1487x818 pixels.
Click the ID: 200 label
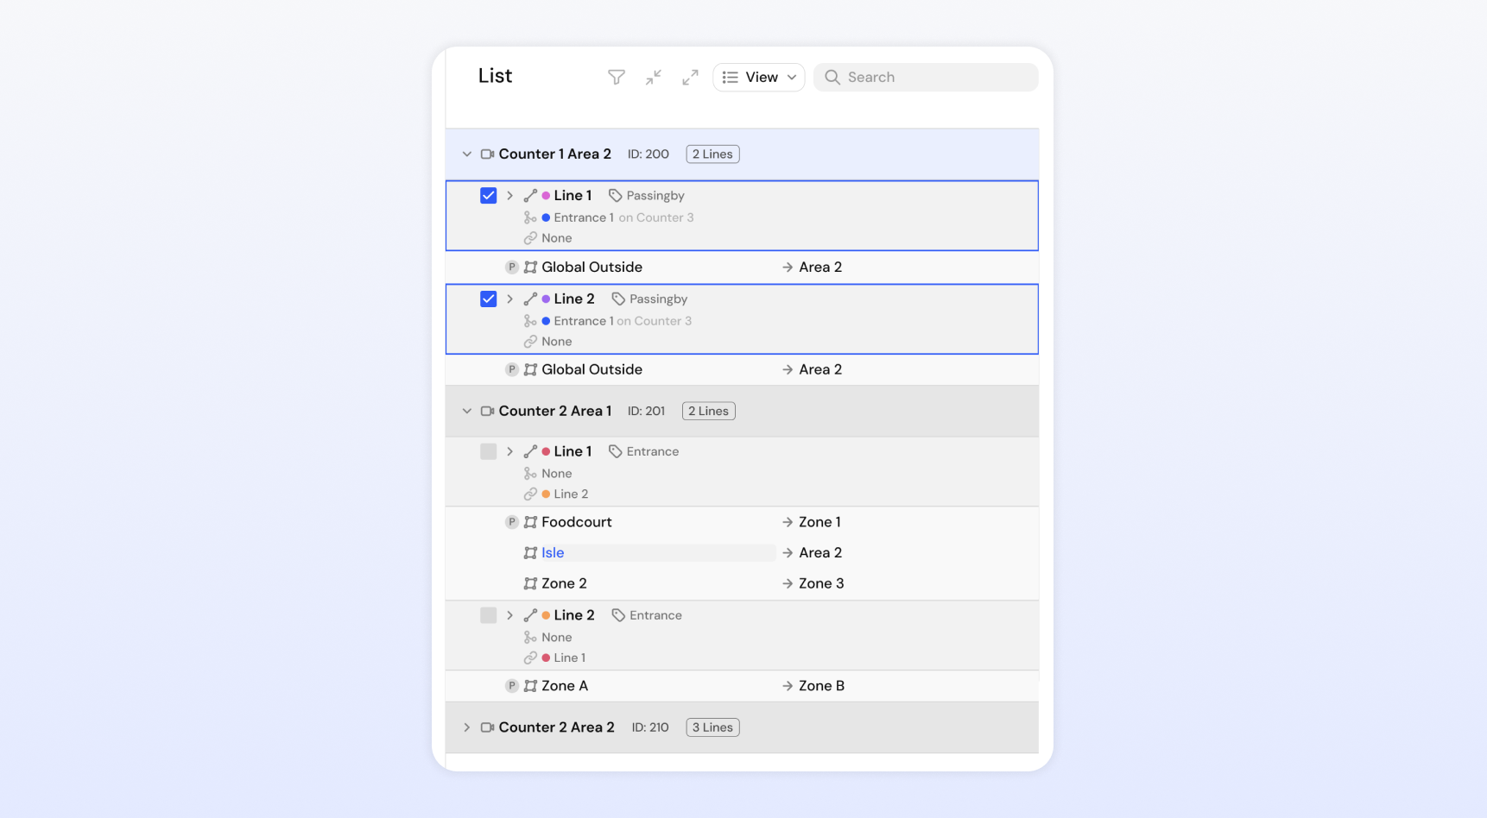pyautogui.click(x=649, y=154)
